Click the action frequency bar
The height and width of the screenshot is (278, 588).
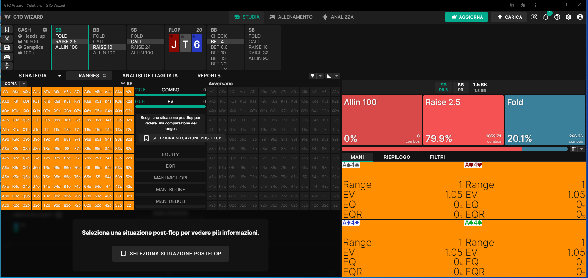tap(454, 149)
